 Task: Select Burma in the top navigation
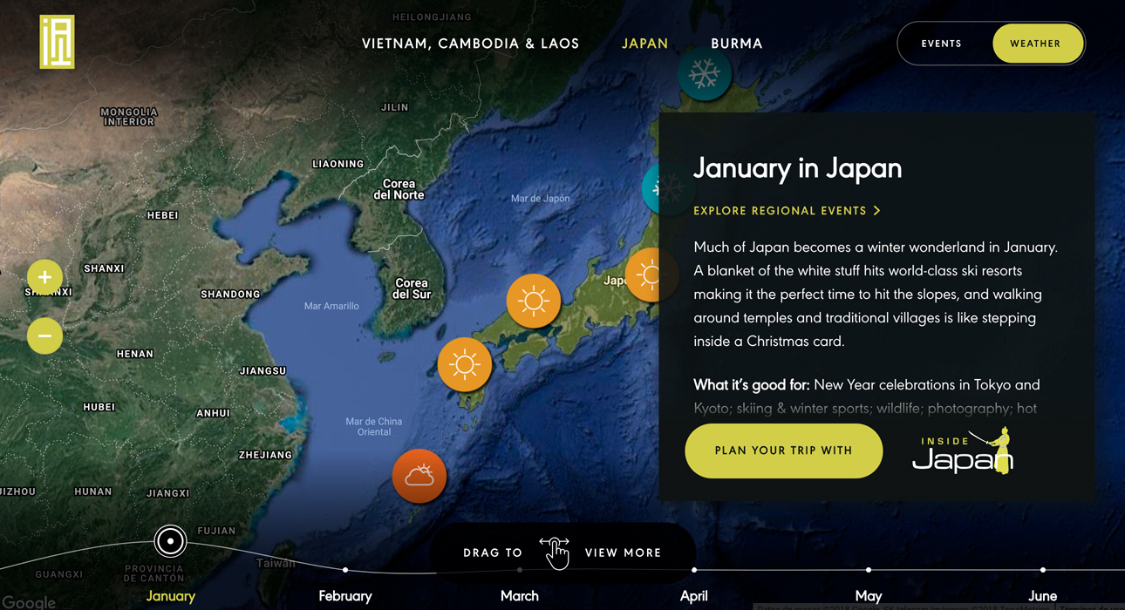tap(736, 44)
